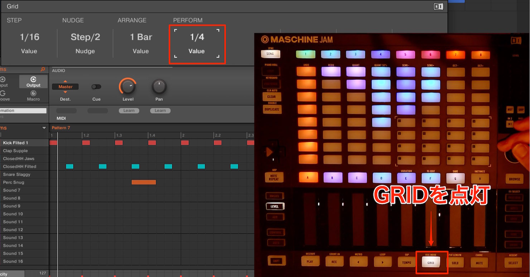Select the Perc Snug sound
Screen dimensions: 530x277
coord(24,182)
